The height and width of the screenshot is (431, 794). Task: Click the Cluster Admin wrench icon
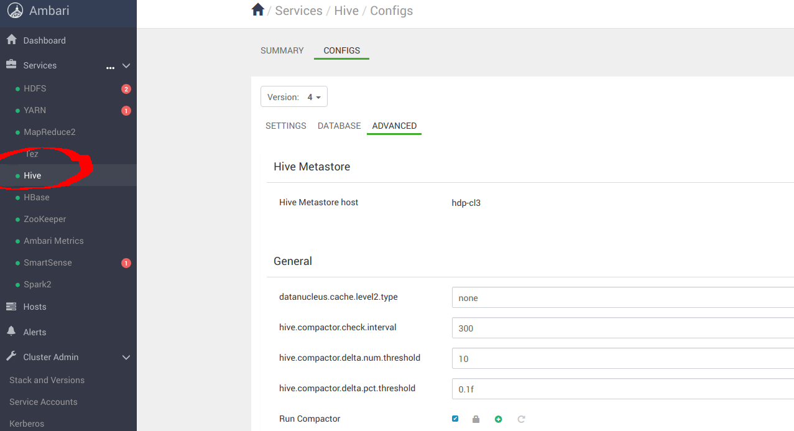click(x=12, y=356)
